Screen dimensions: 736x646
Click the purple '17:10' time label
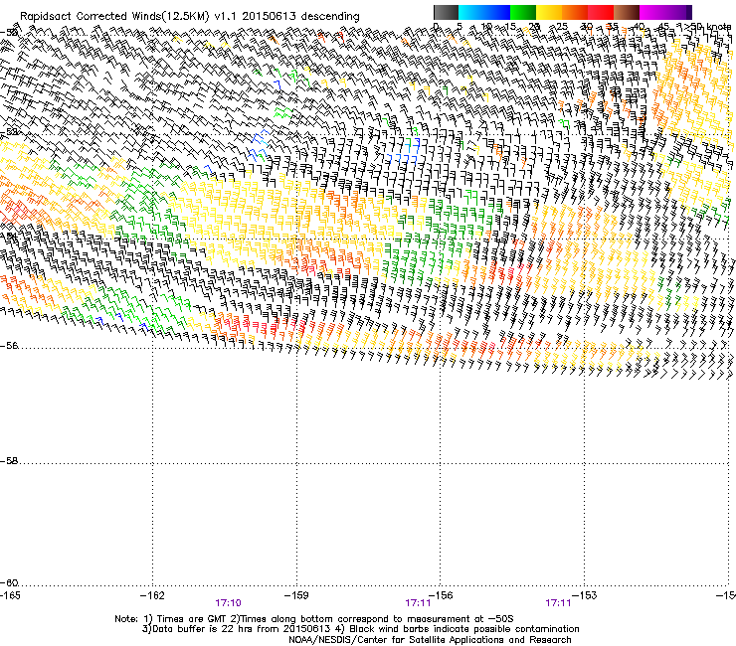point(228,603)
